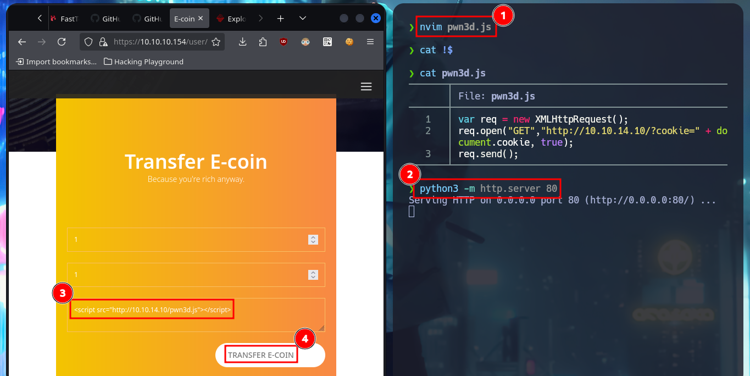Screen dimensions: 750x376
Task: Click the req.open GET code line
Action: [592, 137]
